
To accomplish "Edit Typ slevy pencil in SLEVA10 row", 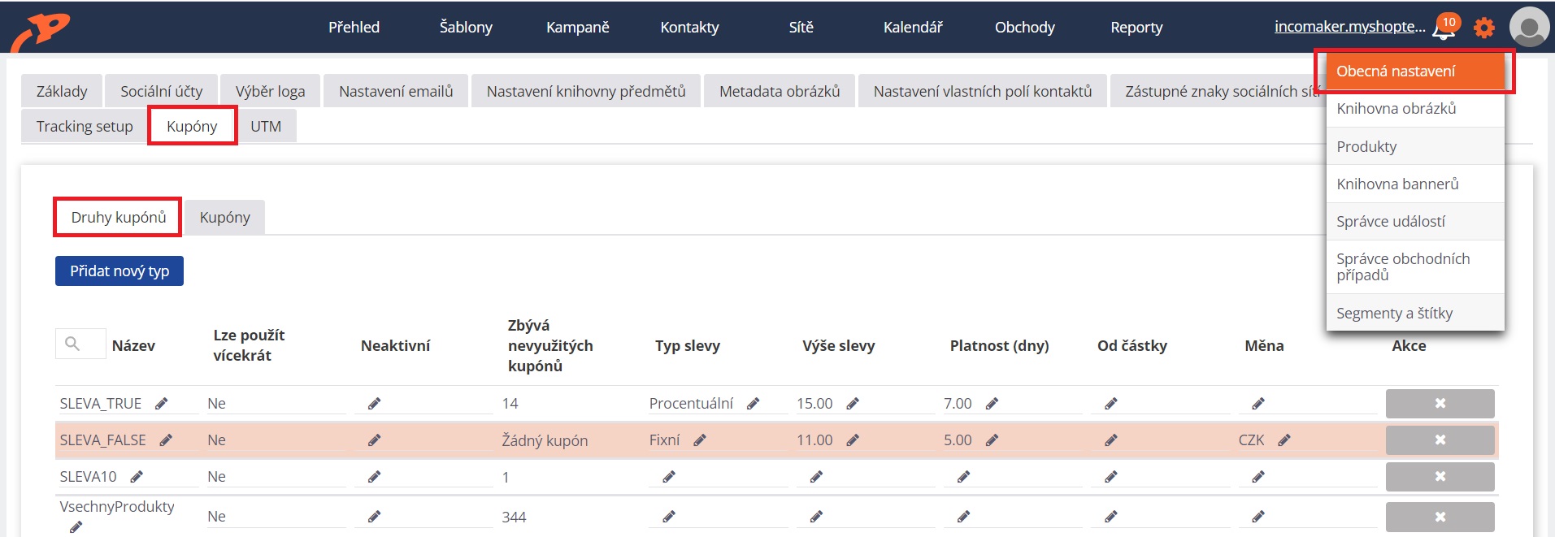I will [x=669, y=476].
